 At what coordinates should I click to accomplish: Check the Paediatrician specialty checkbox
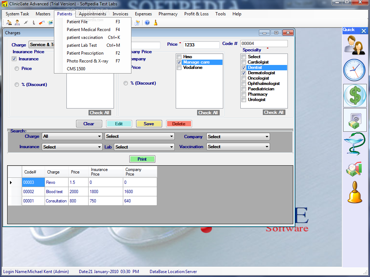click(244, 89)
